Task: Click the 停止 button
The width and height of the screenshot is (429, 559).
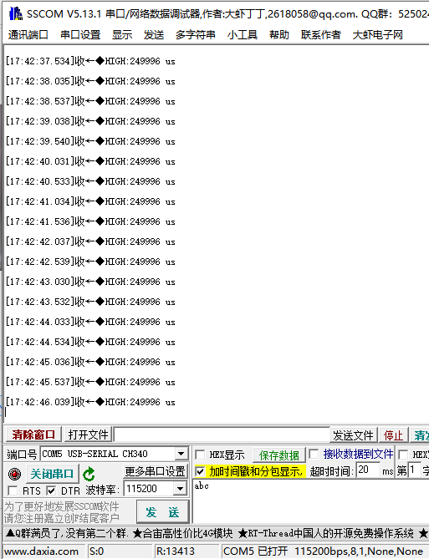Action: click(393, 435)
